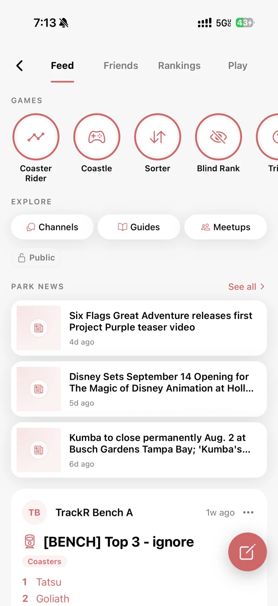Launch the Coastle gamepad icon
This screenshot has height=606, width=278.
(97, 137)
